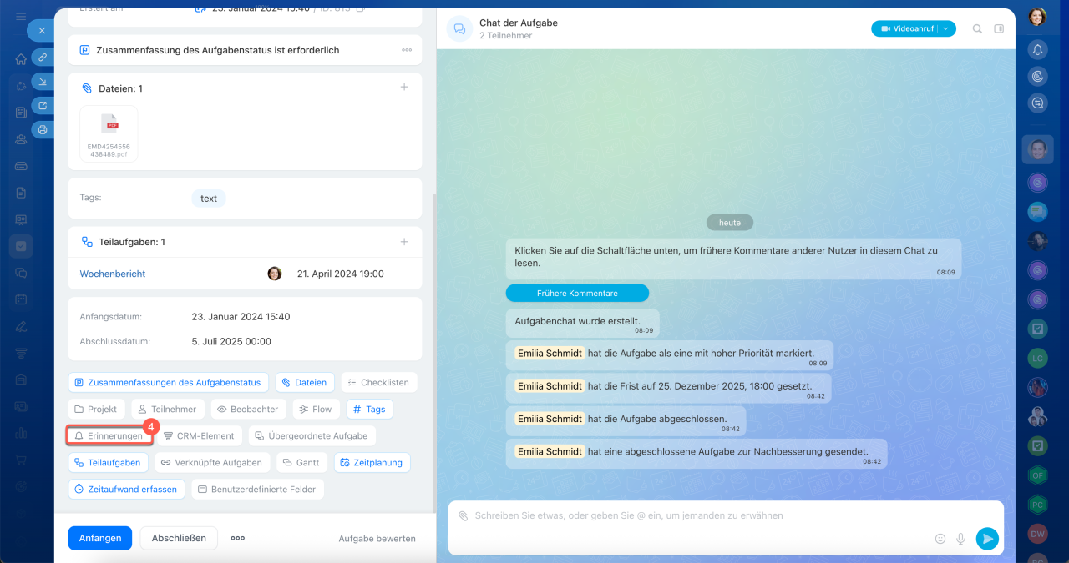Open bar chart analytics icon in sidebar
Image resolution: width=1069 pixels, height=563 pixels.
click(x=21, y=433)
